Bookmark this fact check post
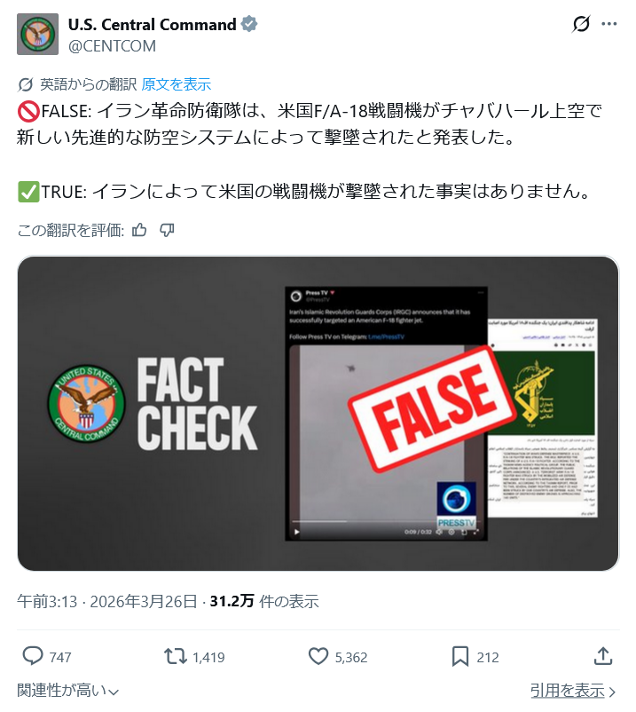This screenshot has height=712, width=636. tap(460, 657)
